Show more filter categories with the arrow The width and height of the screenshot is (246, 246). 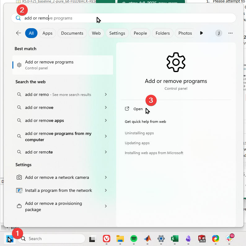[201, 33]
